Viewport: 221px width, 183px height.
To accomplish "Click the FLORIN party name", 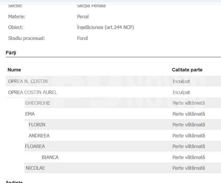I will click(x=37, y=125).
